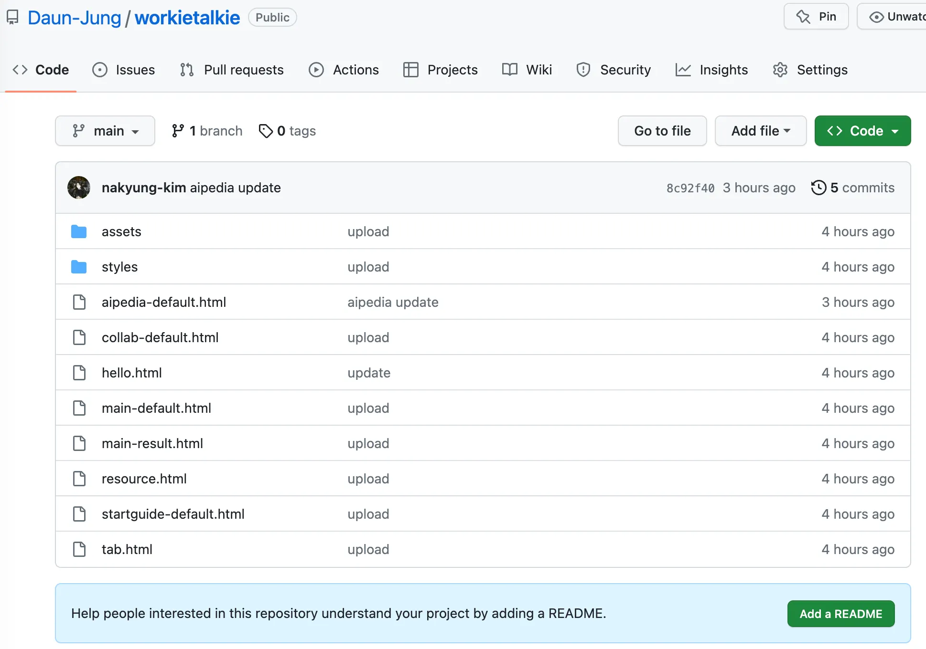Click the branch icon beside 1 branch
The width and height of the screenshot is (926, 649).
[x=178, y=131]
